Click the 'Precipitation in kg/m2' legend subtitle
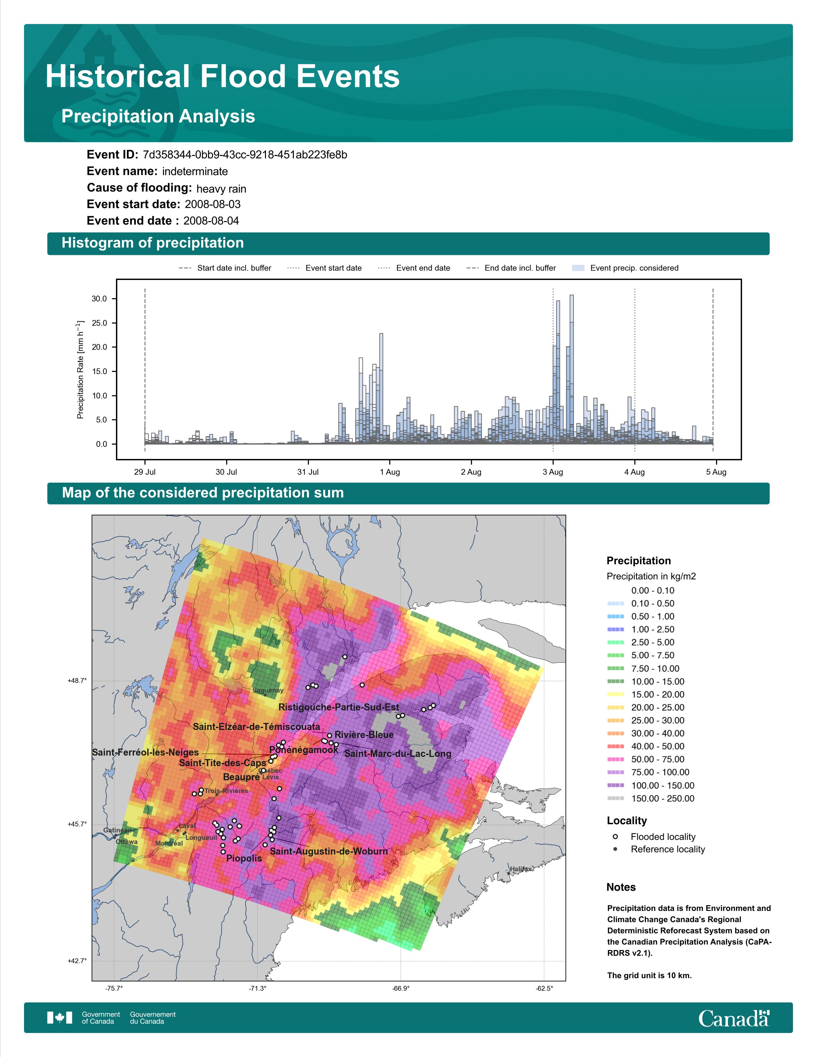 (x=651, y=577)
